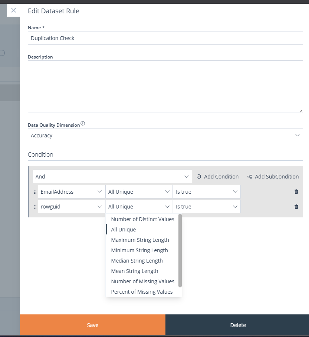Choose Maximum String Length from list
Viewport: 309px width, 337px height.
(x=140, y=240)
